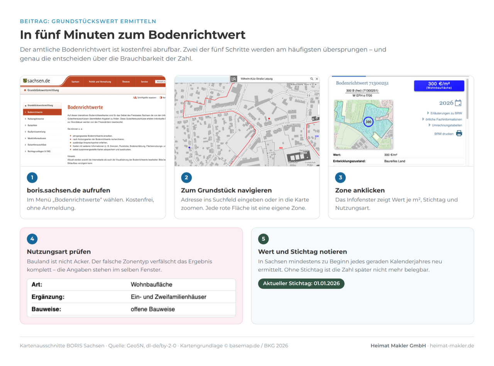Open the Themen navigation tab
This screenshot has width=494, height=366.
126,82
